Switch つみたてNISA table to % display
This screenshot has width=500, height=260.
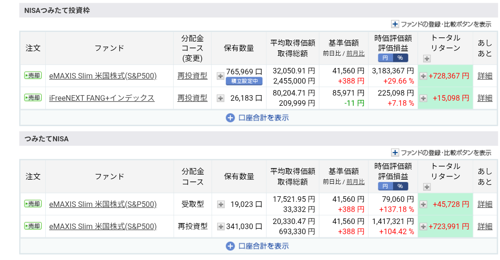pyautogui.click(x=400, y=186)
